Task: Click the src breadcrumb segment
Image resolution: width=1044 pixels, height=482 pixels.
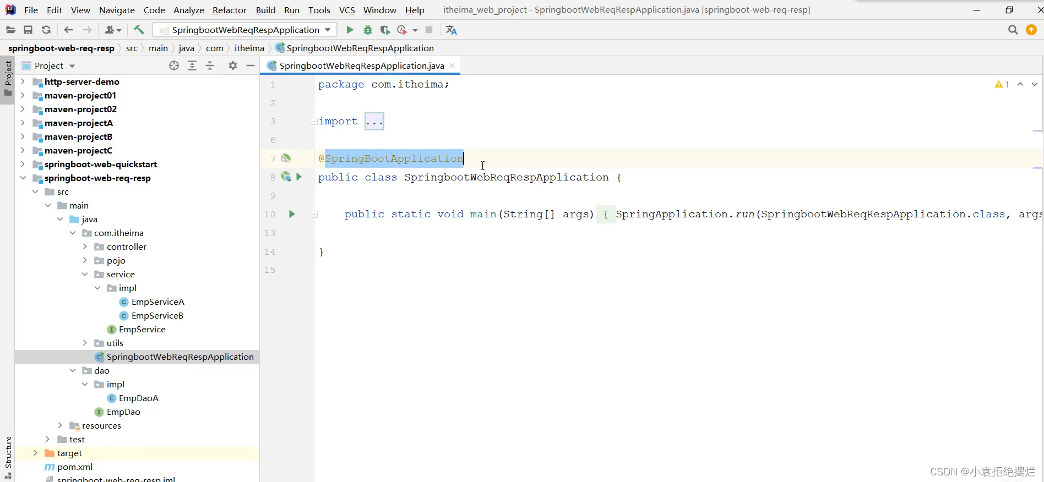Action: point(132,48)
